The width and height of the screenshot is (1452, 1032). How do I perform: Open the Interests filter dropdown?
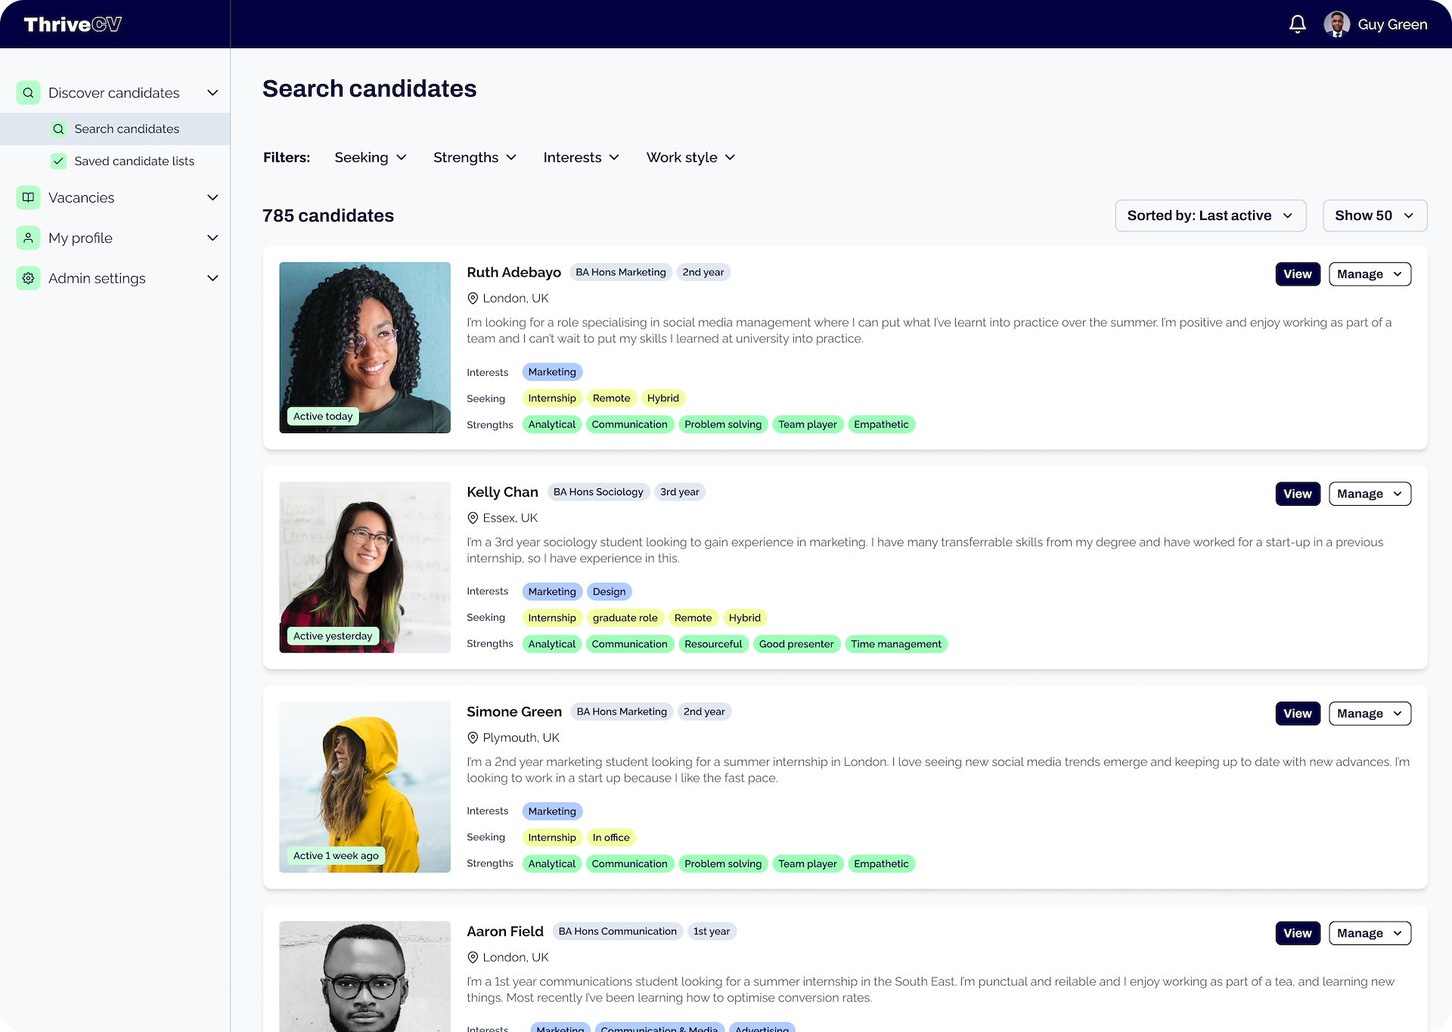click(581, 157)
